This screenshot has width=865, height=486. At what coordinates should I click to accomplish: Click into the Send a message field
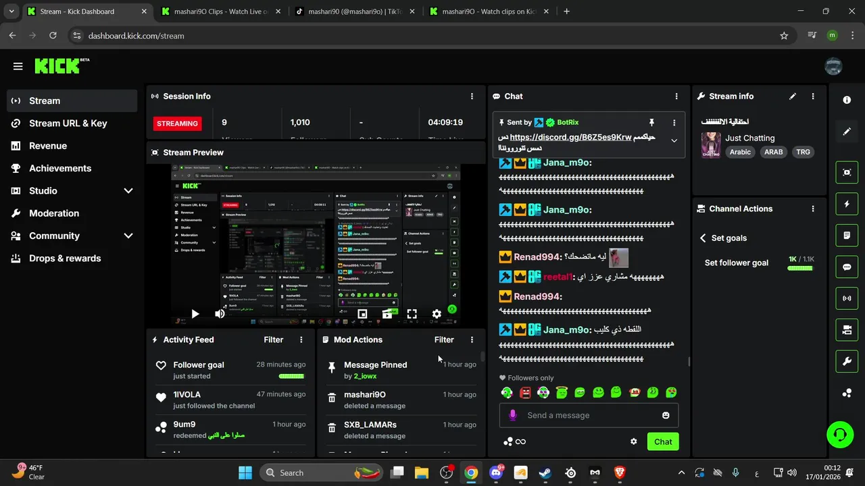pos(589,415)
